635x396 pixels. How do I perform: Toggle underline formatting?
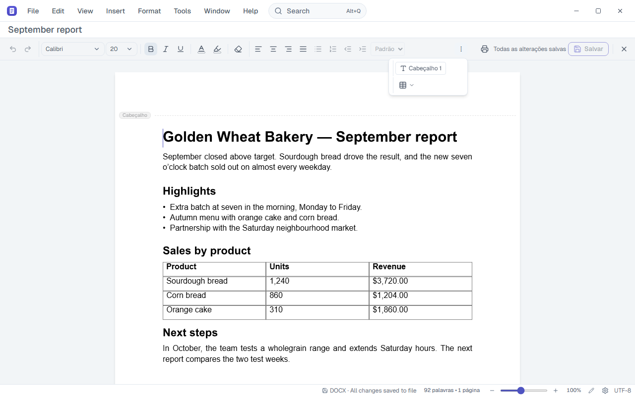(x=181, y=49)
